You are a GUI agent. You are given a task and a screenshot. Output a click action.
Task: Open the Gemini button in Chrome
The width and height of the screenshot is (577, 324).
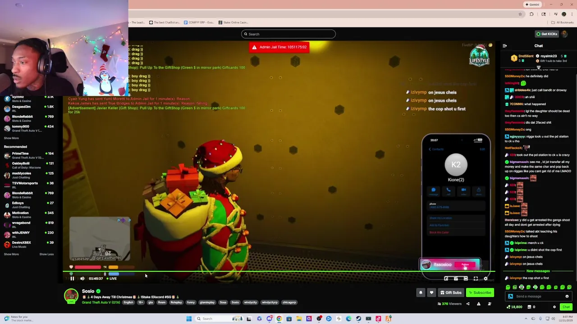click(532, 4)
